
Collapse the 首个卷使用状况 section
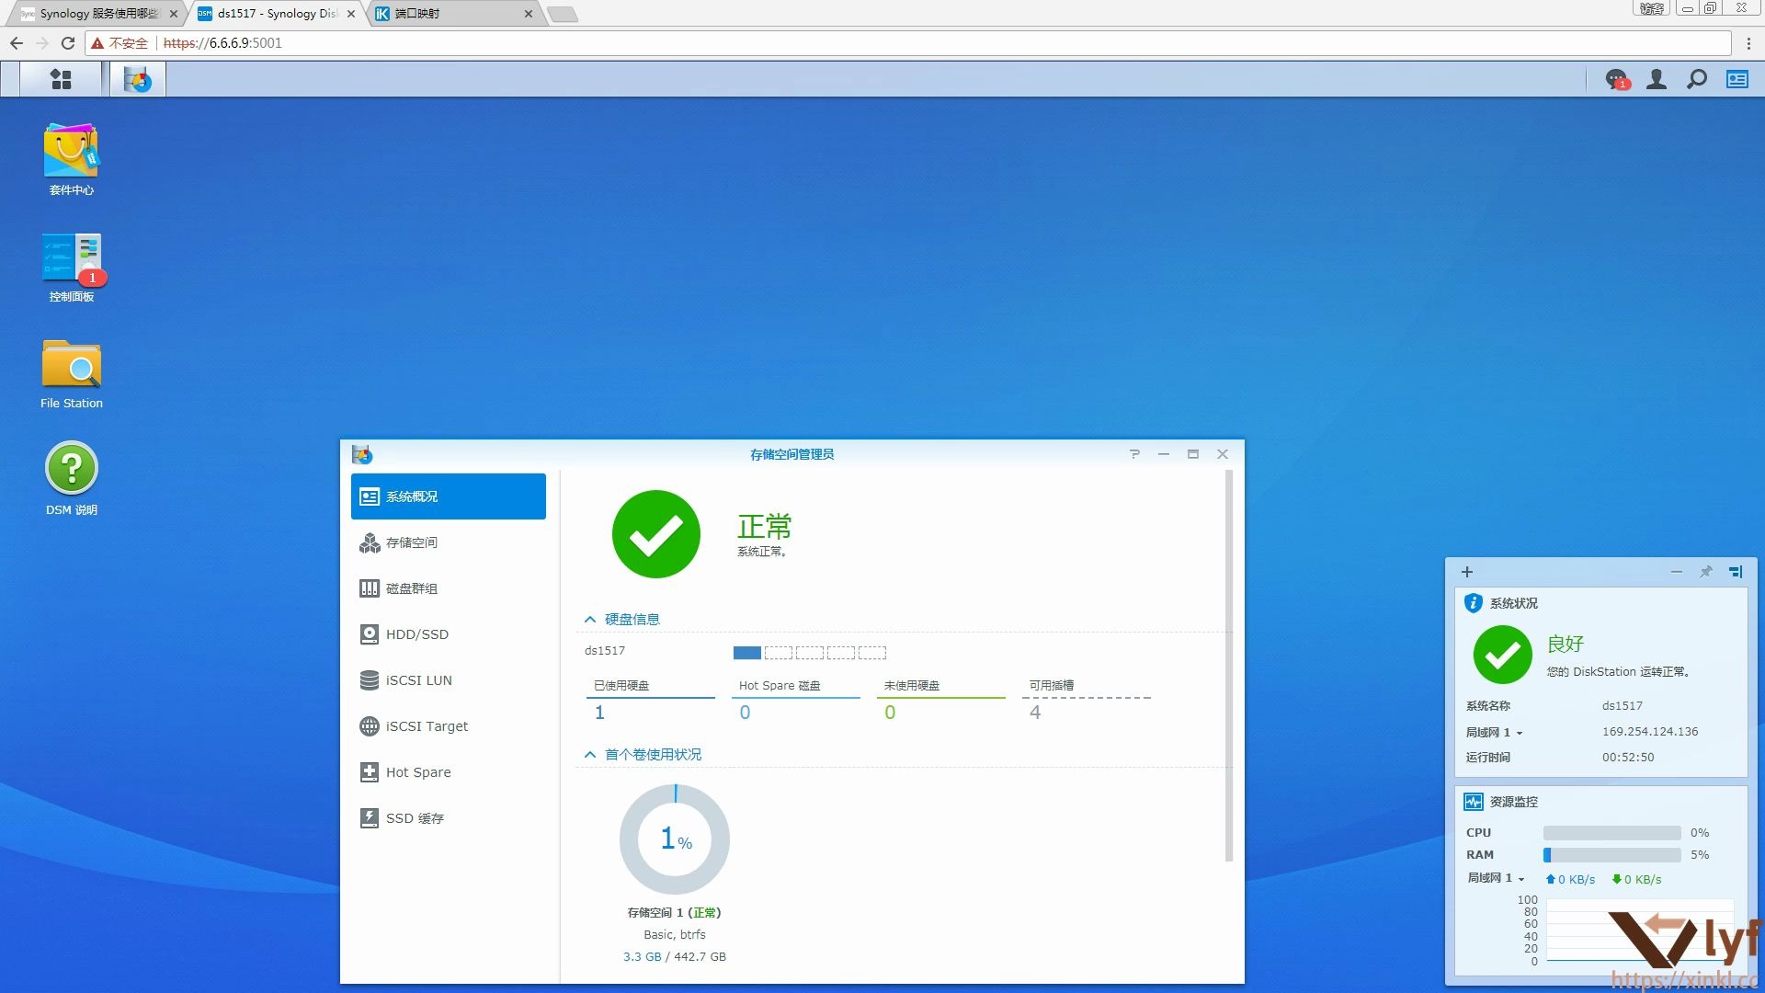coord(590,754)
